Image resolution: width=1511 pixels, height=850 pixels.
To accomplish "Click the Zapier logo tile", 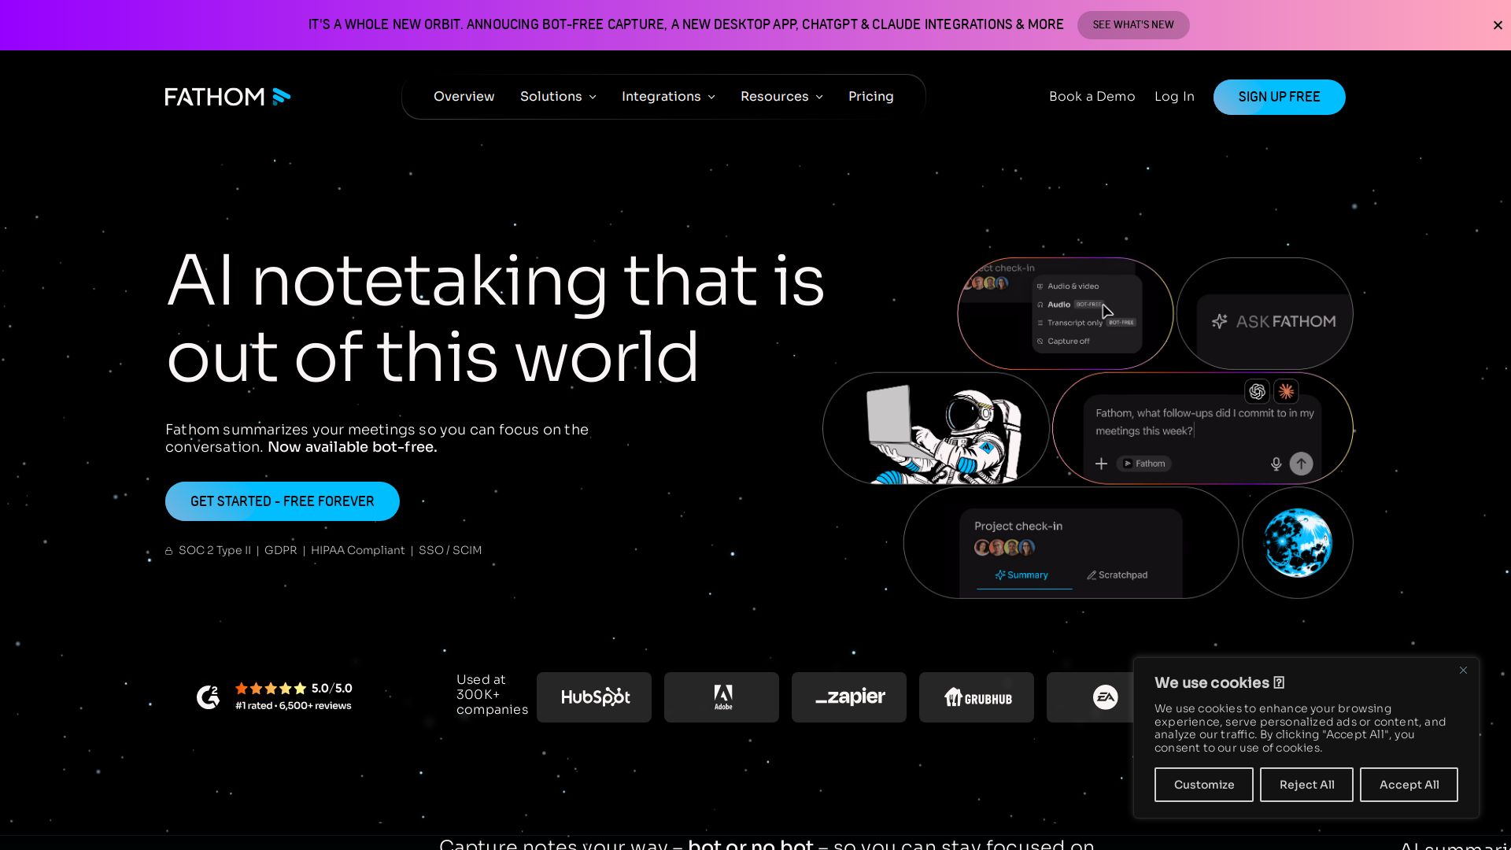I will tap(849, 697).
